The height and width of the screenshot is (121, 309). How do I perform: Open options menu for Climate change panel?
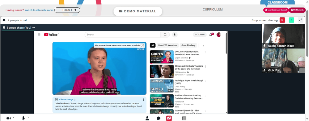[x=143, y=100]
